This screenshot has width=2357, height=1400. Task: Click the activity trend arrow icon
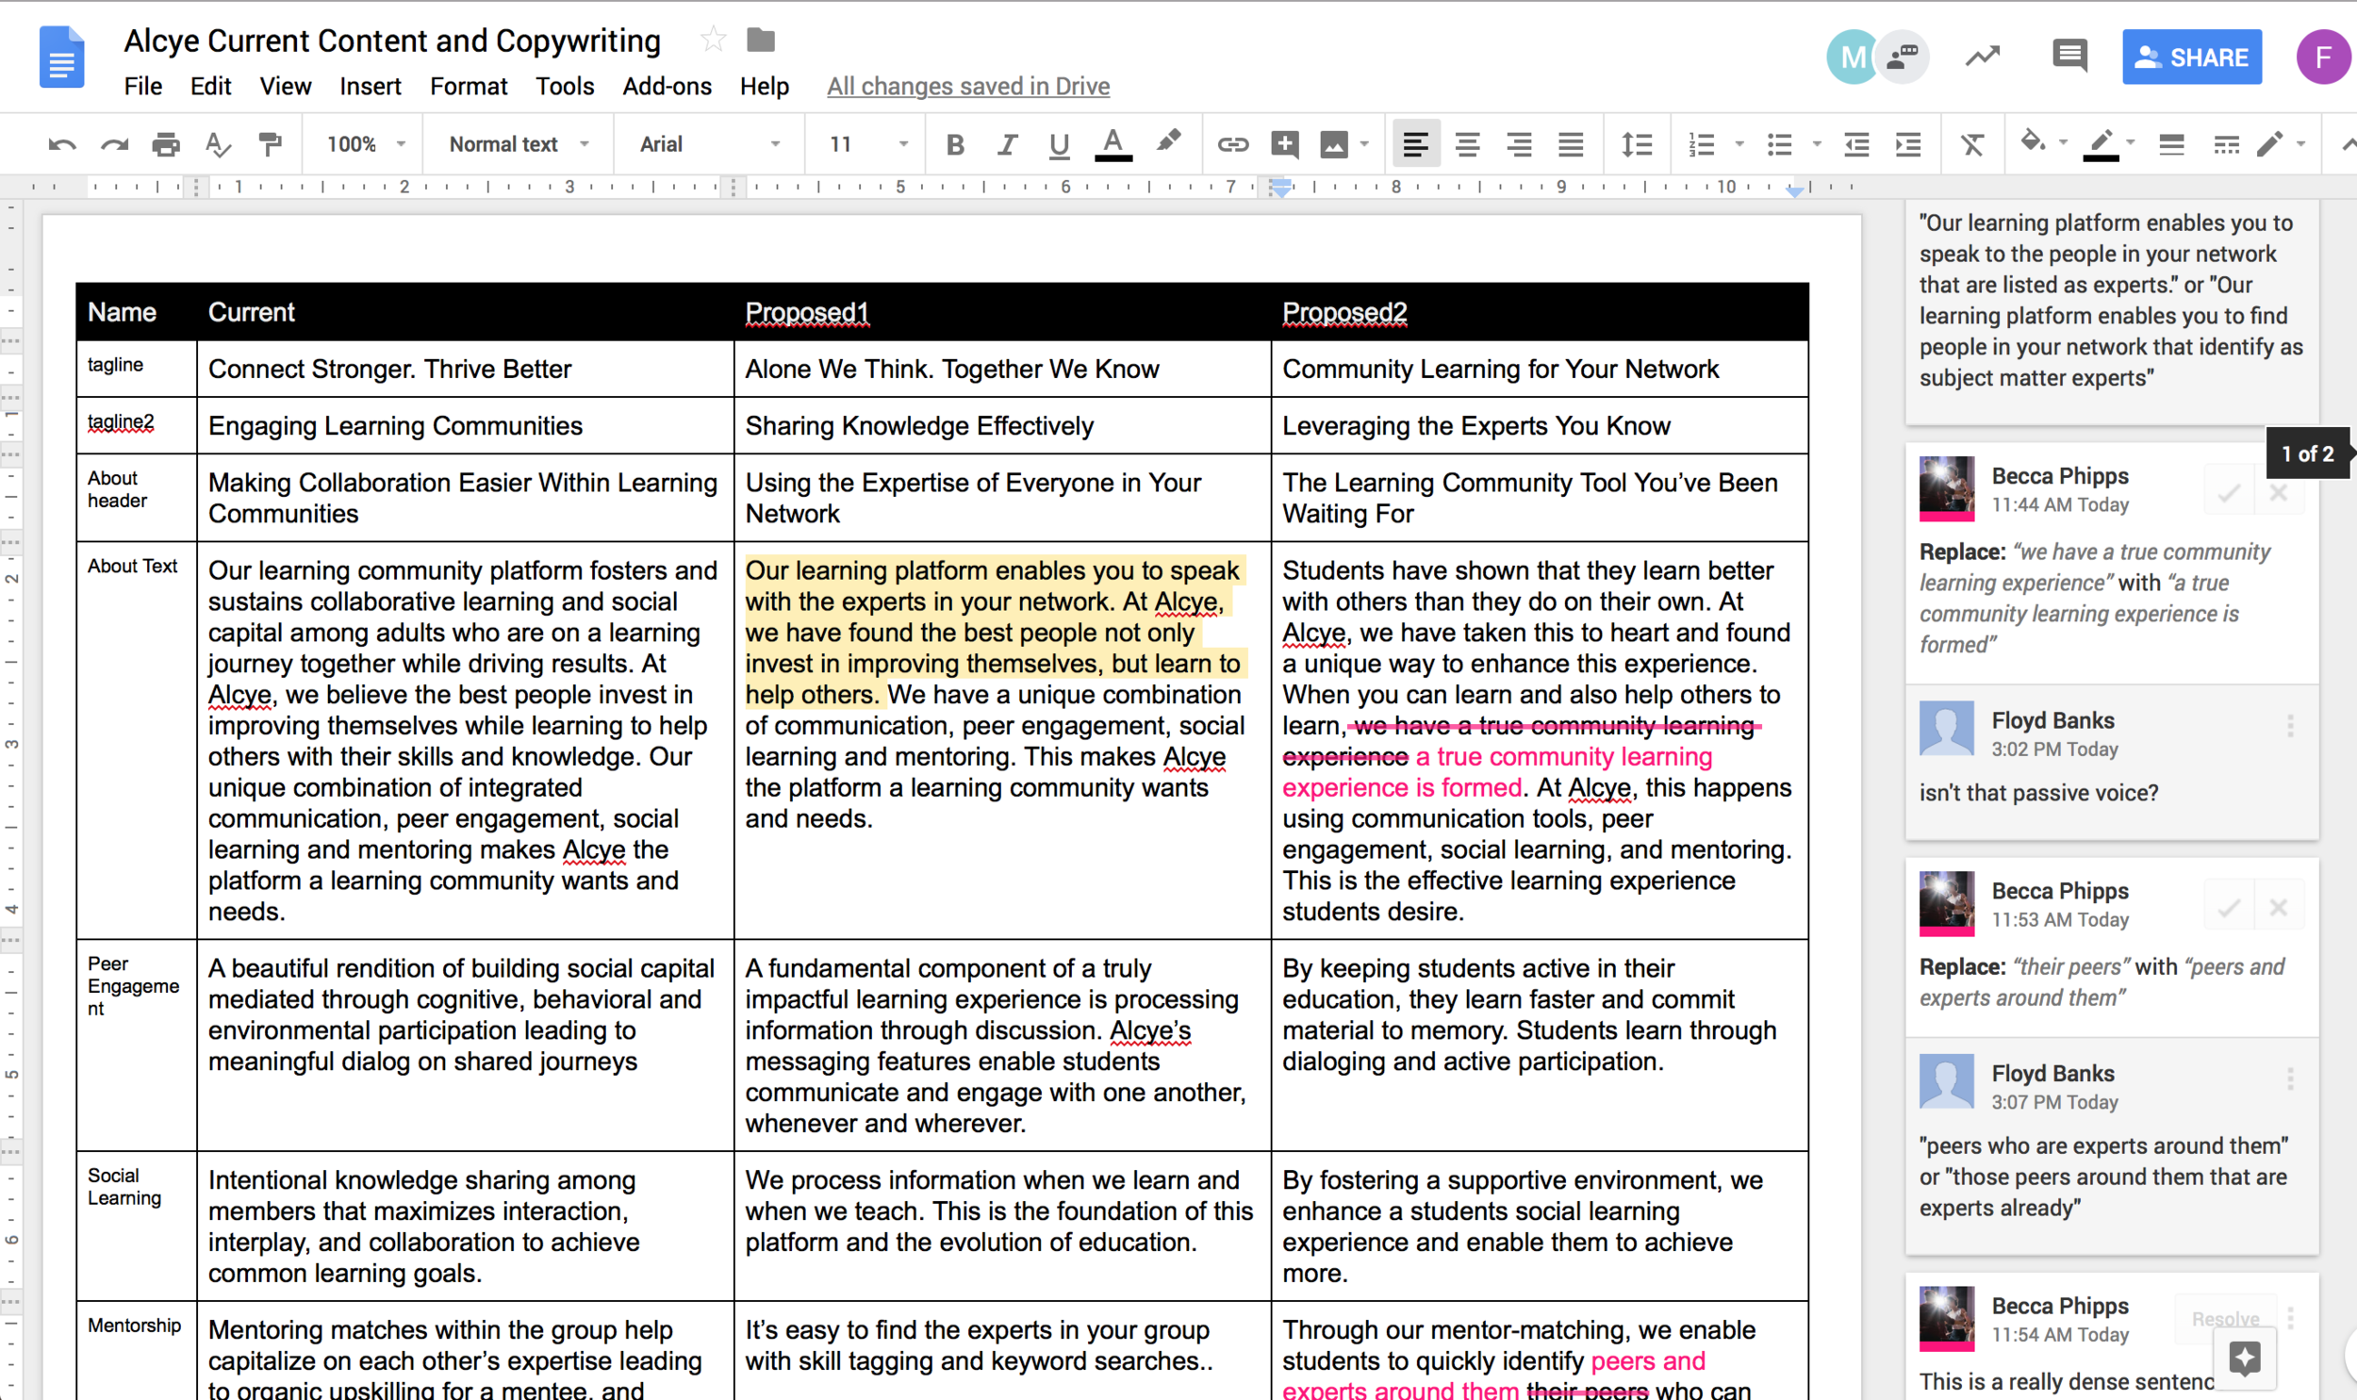click(x=1983, y=56)
